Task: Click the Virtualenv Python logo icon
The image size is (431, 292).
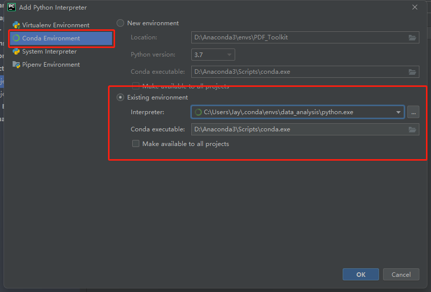Action: [16, 25]
